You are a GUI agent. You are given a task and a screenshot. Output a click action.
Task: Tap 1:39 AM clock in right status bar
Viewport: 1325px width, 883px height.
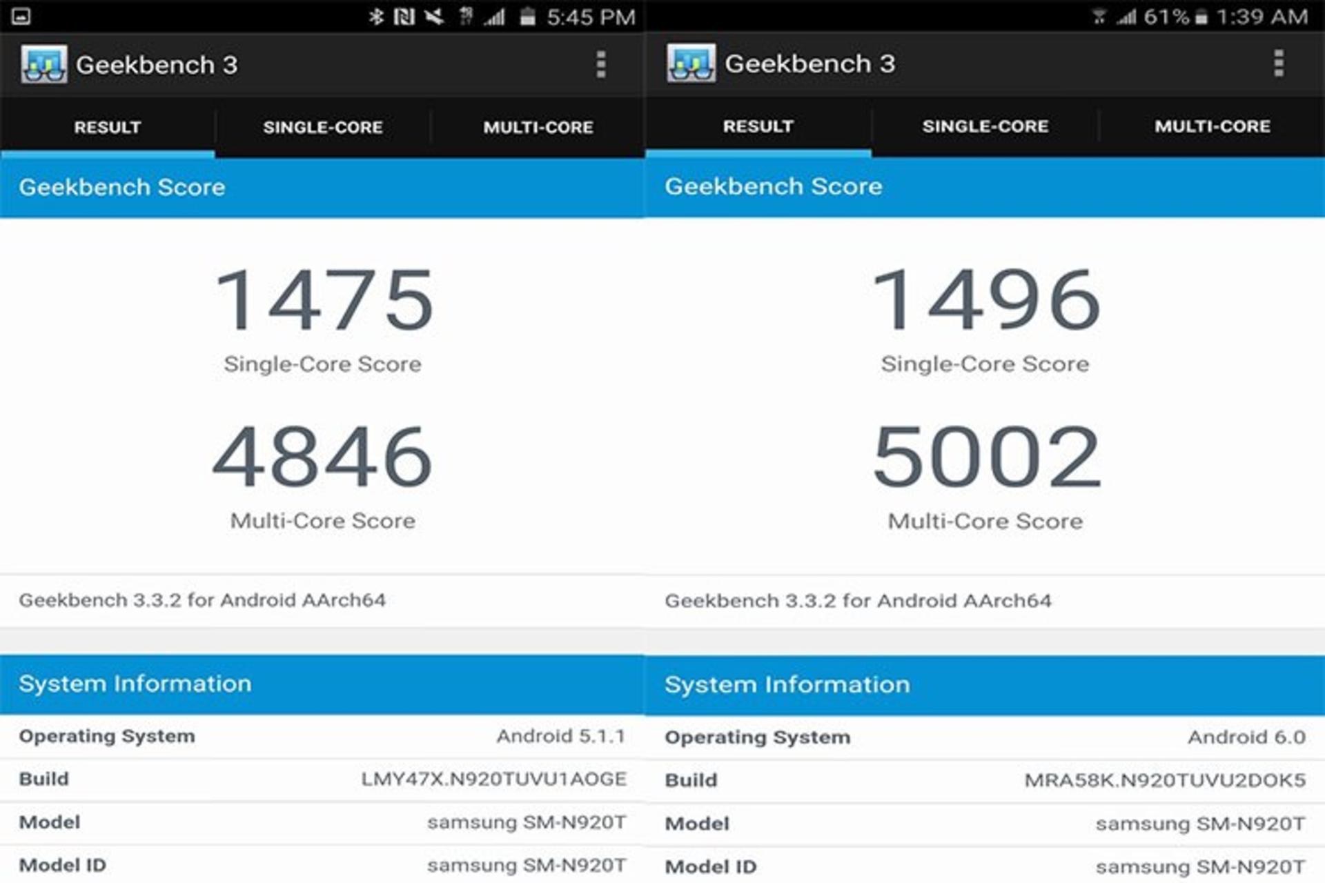pyautogui.click(x=1262, y=17)
